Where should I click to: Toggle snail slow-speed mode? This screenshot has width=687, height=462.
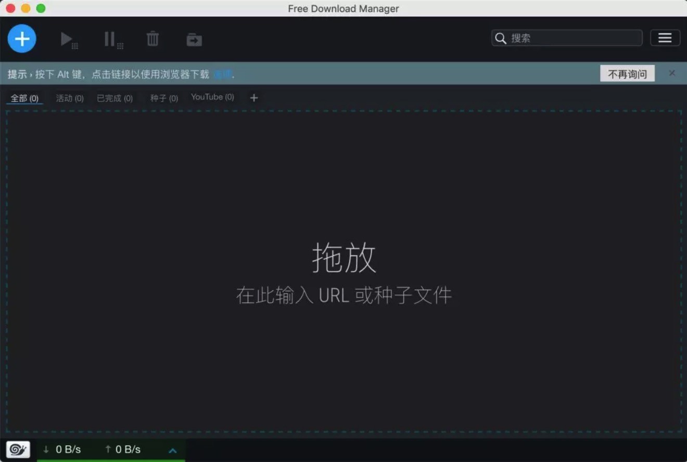[x=18, y=449]
